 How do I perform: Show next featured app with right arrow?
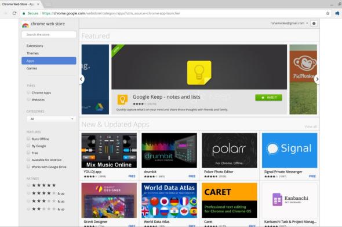[x=317, y=79]
